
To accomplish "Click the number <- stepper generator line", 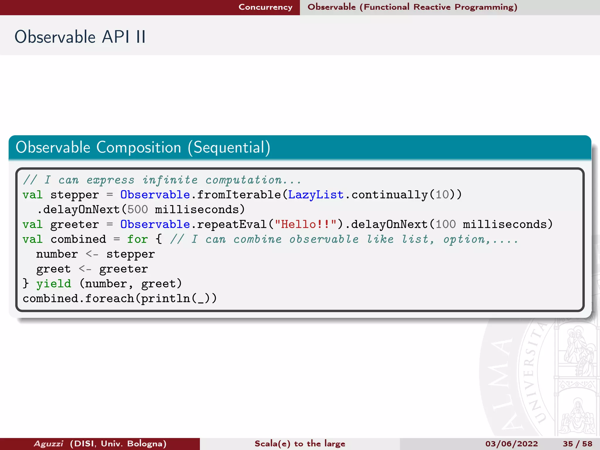I will (95, 254).
